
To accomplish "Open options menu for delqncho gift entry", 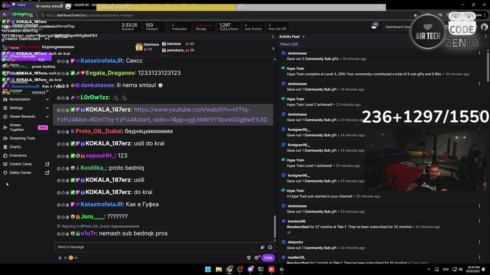I will [479, 242].
